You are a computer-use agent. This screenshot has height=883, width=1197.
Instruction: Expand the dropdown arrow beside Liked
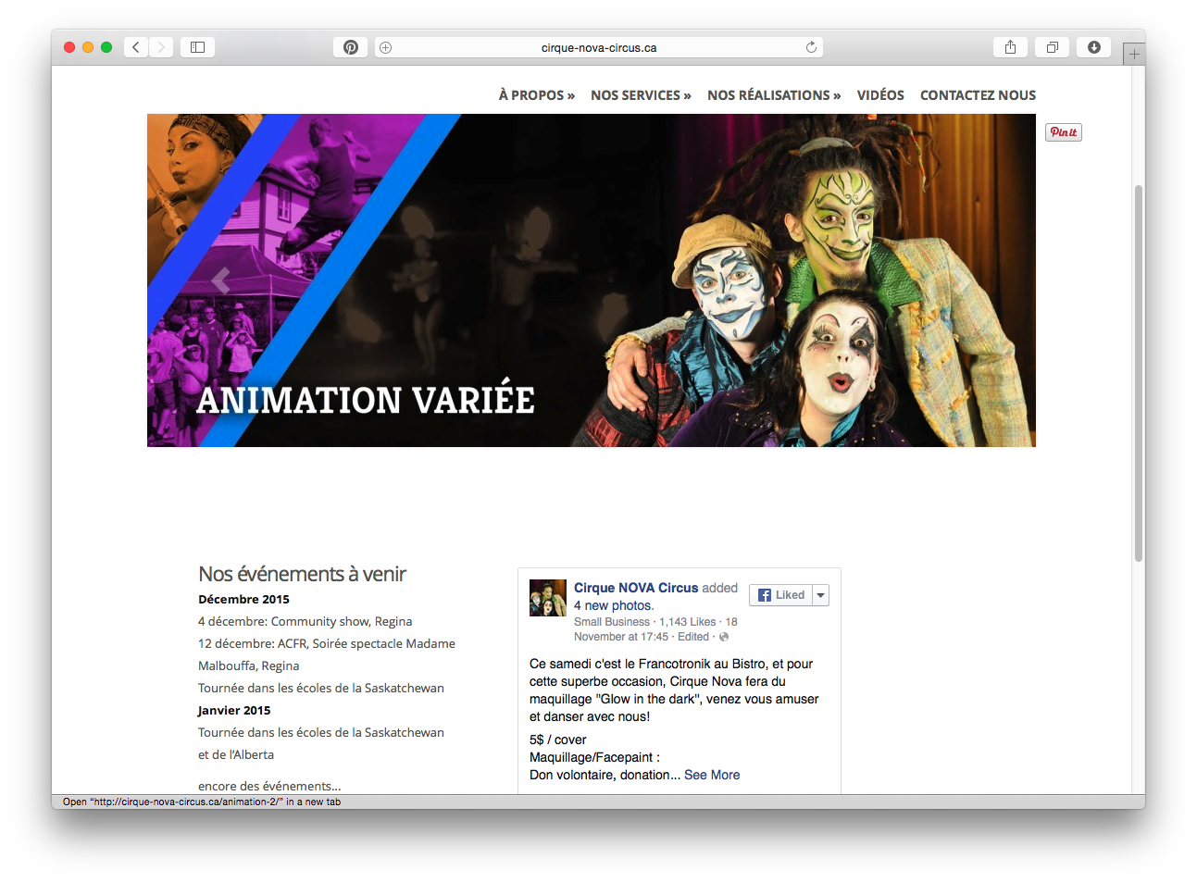pyautogui.click(x=821, y=595)
